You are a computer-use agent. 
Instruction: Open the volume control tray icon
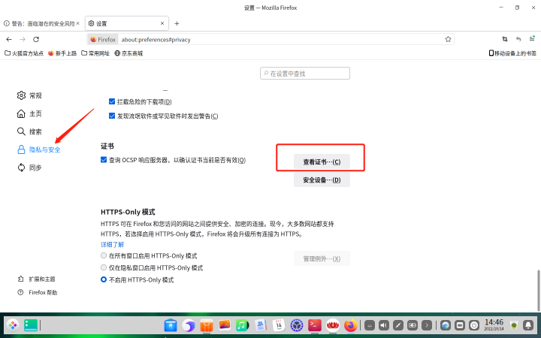click(x=384, y=325)
